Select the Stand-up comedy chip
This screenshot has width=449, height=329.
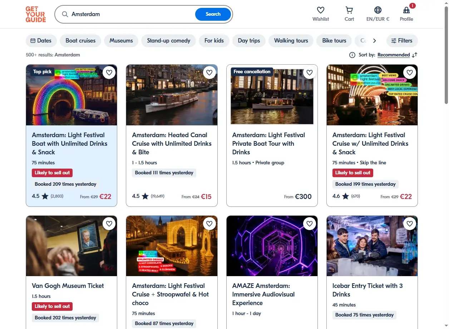pyautogui.click(x=169, y=41)
